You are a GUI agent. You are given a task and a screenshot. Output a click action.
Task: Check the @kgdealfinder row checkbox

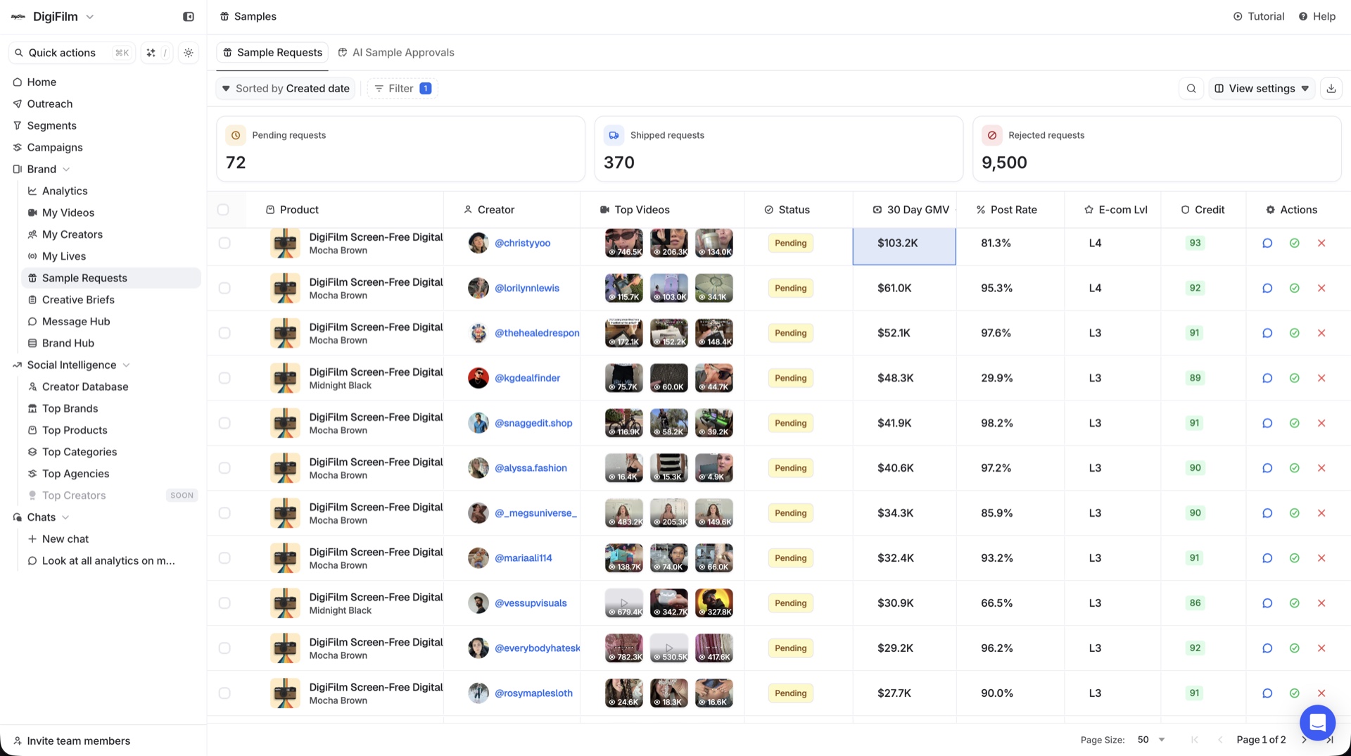pos(224,378)
